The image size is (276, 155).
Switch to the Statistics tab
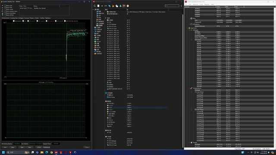[x=48, y=18]
